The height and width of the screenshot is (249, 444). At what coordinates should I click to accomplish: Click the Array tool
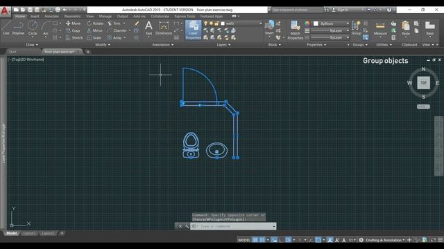coord(114,37)
